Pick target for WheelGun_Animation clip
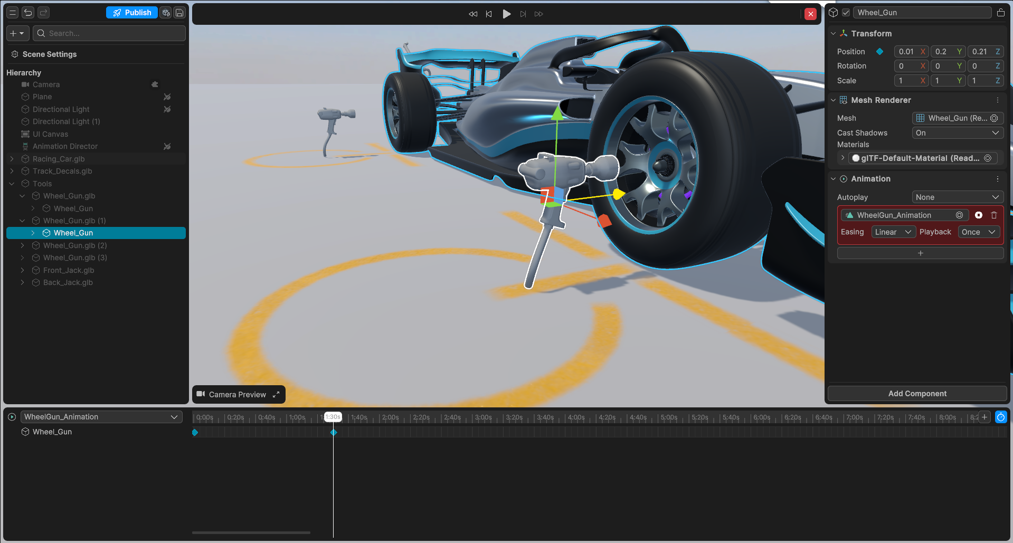 (959, 215)
